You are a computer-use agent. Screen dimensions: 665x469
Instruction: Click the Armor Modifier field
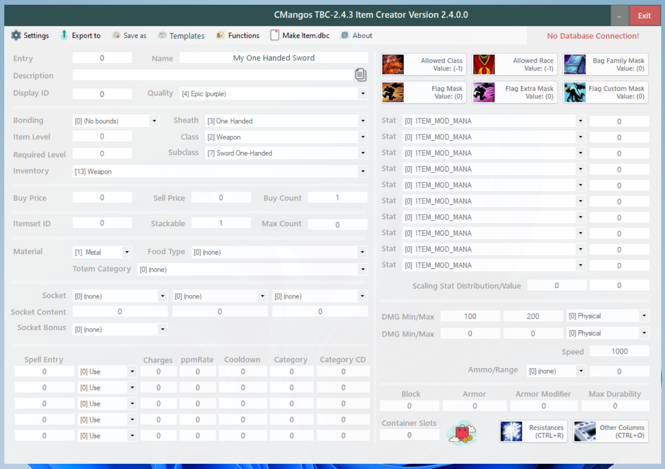544,406
